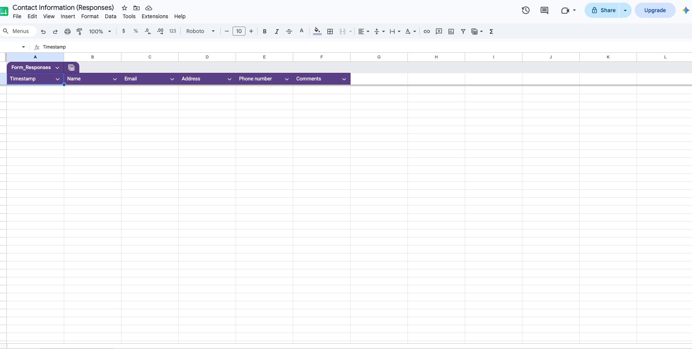Click the Functions sigma icon
This screenshot has height=349, width=692.
click(491, 31)
